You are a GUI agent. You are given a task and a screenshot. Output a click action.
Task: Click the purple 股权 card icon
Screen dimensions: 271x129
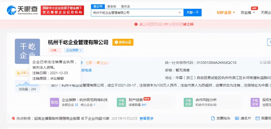(255, 102)
